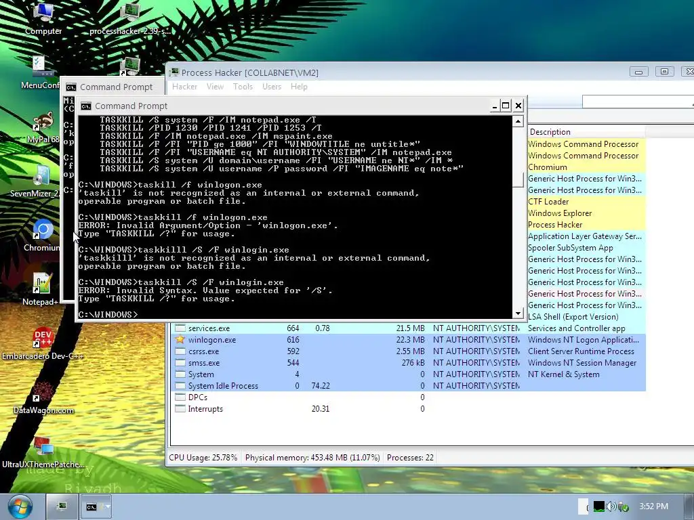Switch to the Command Prompt taskbar button
This screenshot has width=694, height=520.
click(96, 506)
